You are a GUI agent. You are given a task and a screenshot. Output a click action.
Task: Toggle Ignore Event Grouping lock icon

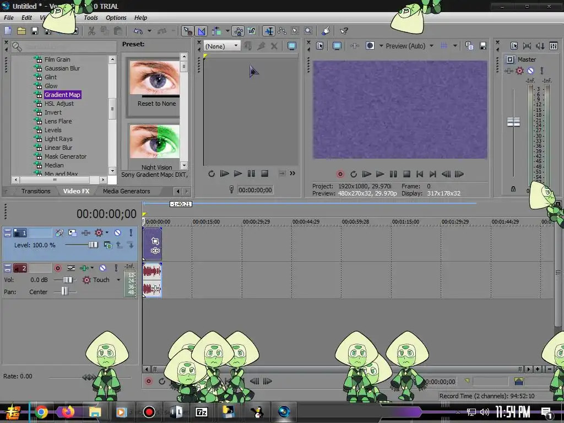(252, 31)
